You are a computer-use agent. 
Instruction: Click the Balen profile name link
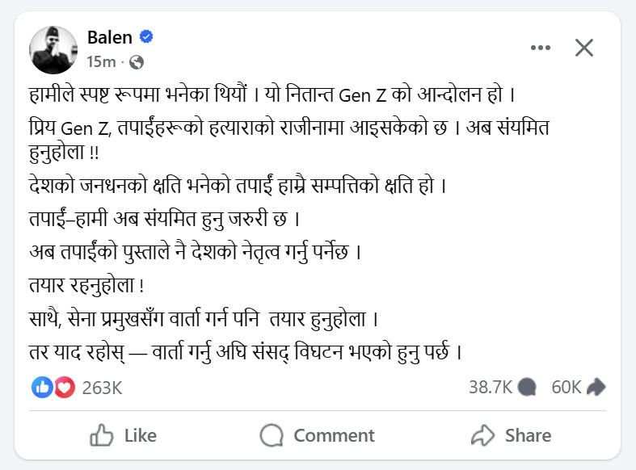point(109,36)
